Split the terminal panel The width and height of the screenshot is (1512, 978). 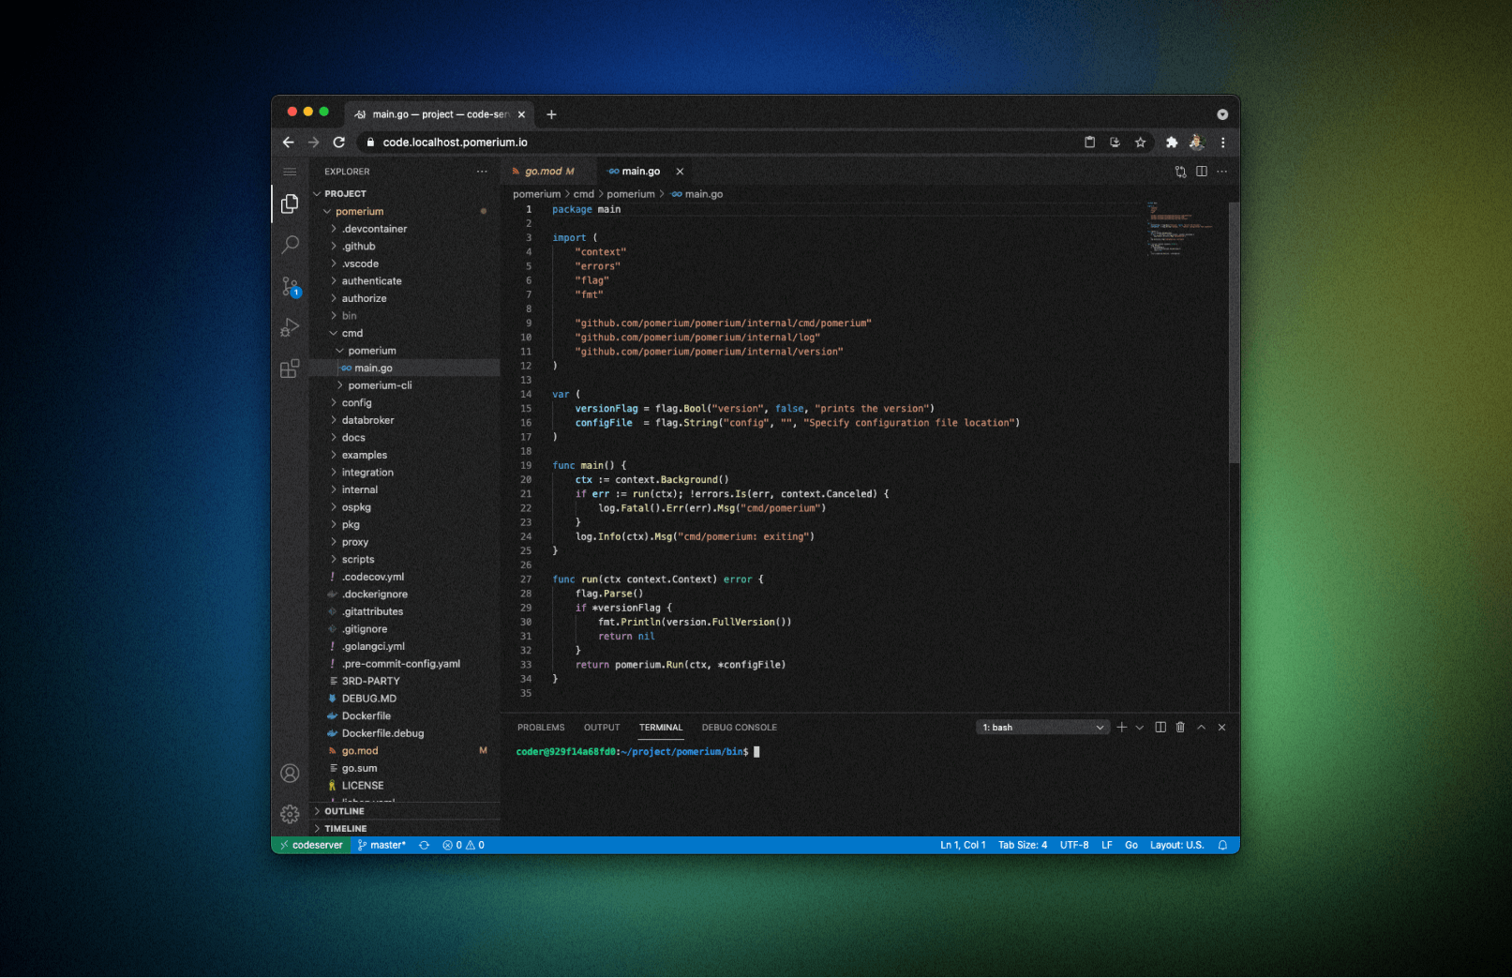pyautogui.click(x=1160, y=728)
